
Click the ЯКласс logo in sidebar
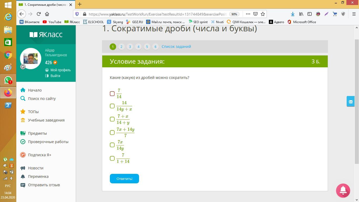coord(46,34)
